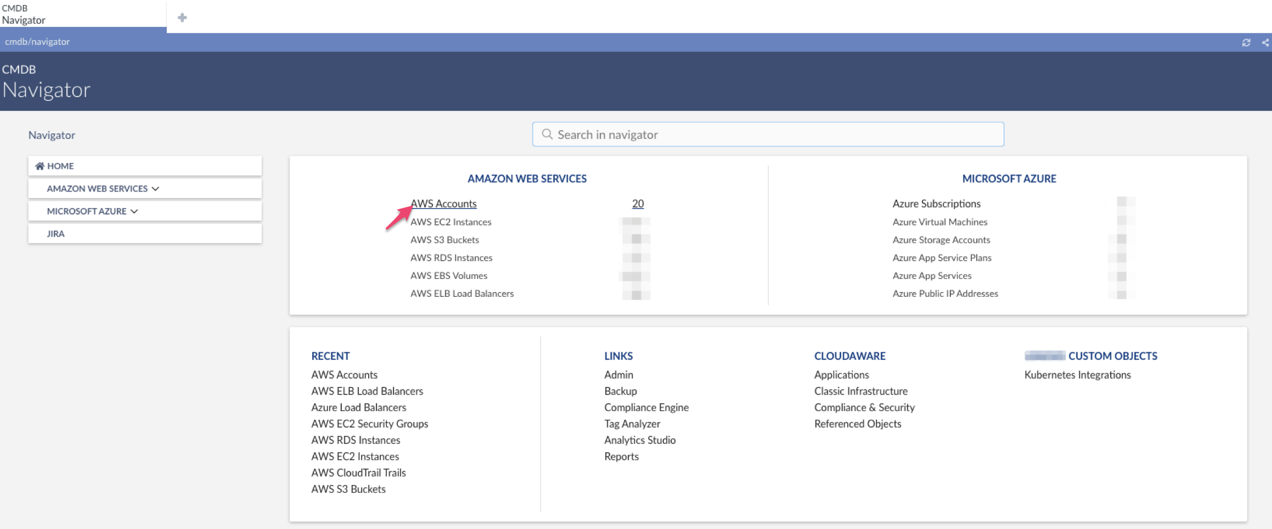This screenshot has width=1272, height=529.
Task: Open AWS RDS Instances in the AWS panel
Action: pyautogui.click(x=452, y=258)
